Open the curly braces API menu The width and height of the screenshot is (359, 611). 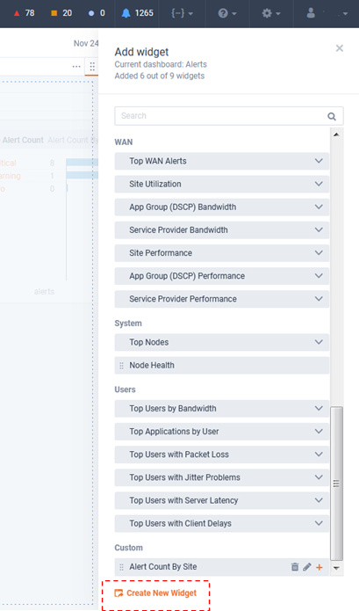[x=182, y=13]
